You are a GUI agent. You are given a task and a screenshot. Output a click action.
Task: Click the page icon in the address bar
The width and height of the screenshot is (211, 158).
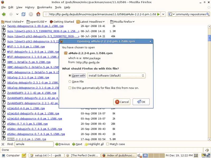(x=46, y=14)
